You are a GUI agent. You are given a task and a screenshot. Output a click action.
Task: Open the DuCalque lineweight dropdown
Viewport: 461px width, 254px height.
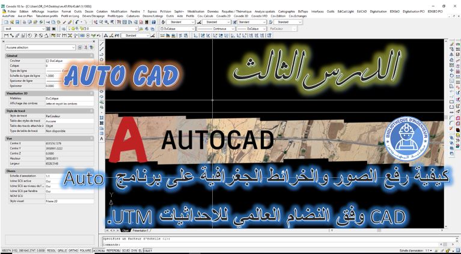click(x=251, y=29)
